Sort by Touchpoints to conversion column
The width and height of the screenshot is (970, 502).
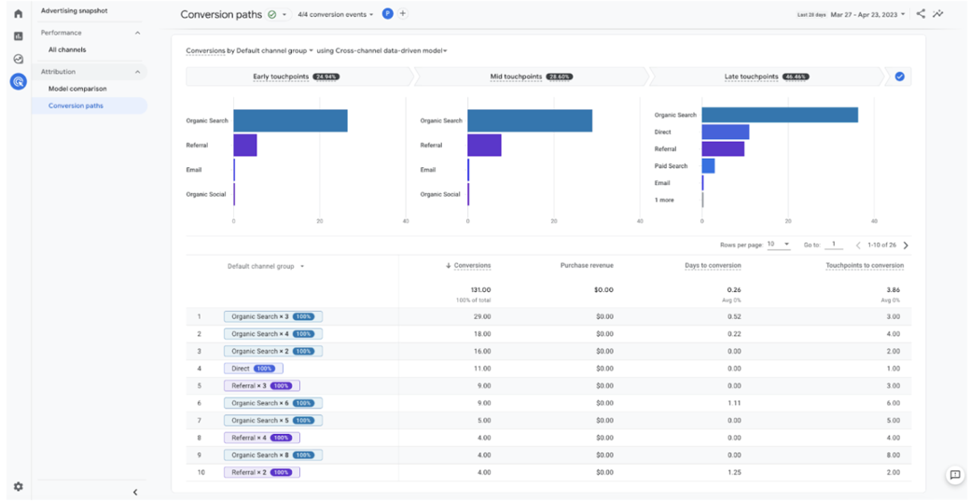pos(864,266)
